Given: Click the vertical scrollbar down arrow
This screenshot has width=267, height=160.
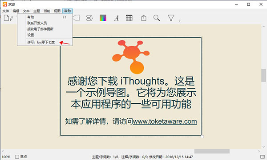Looking at the screenshot, I should click(x=263, y=147).
